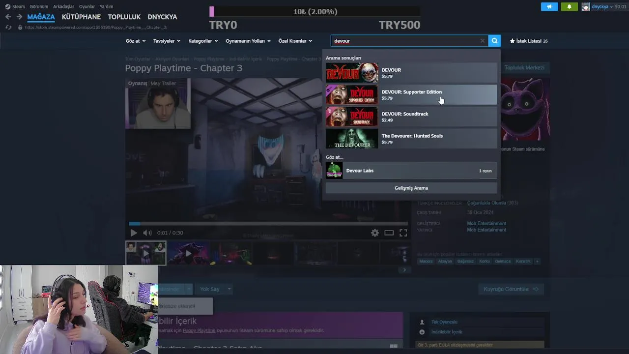Image resolution: width=629 pixels, height=354 pixels.
Task: Select The Devourer: Hunted Souls result
Action: point(411,139)
